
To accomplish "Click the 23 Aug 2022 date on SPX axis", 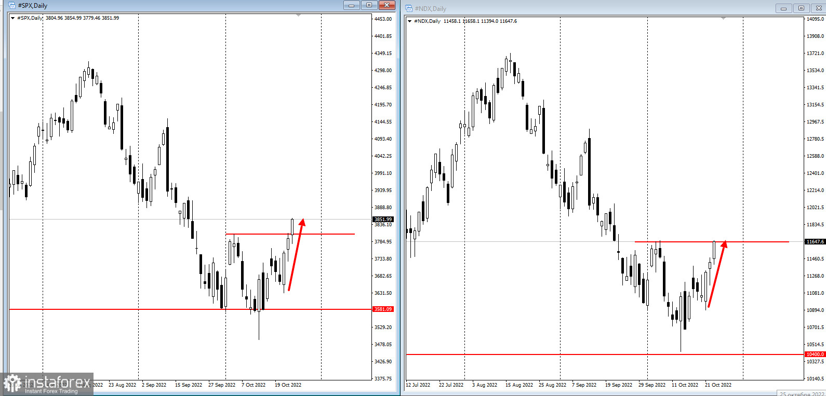I will pos(122,385).
